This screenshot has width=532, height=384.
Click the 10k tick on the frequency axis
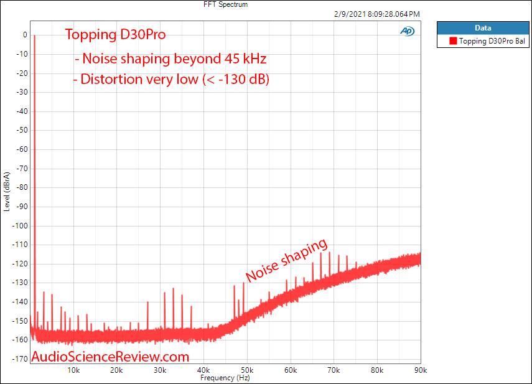coord(73,370)
